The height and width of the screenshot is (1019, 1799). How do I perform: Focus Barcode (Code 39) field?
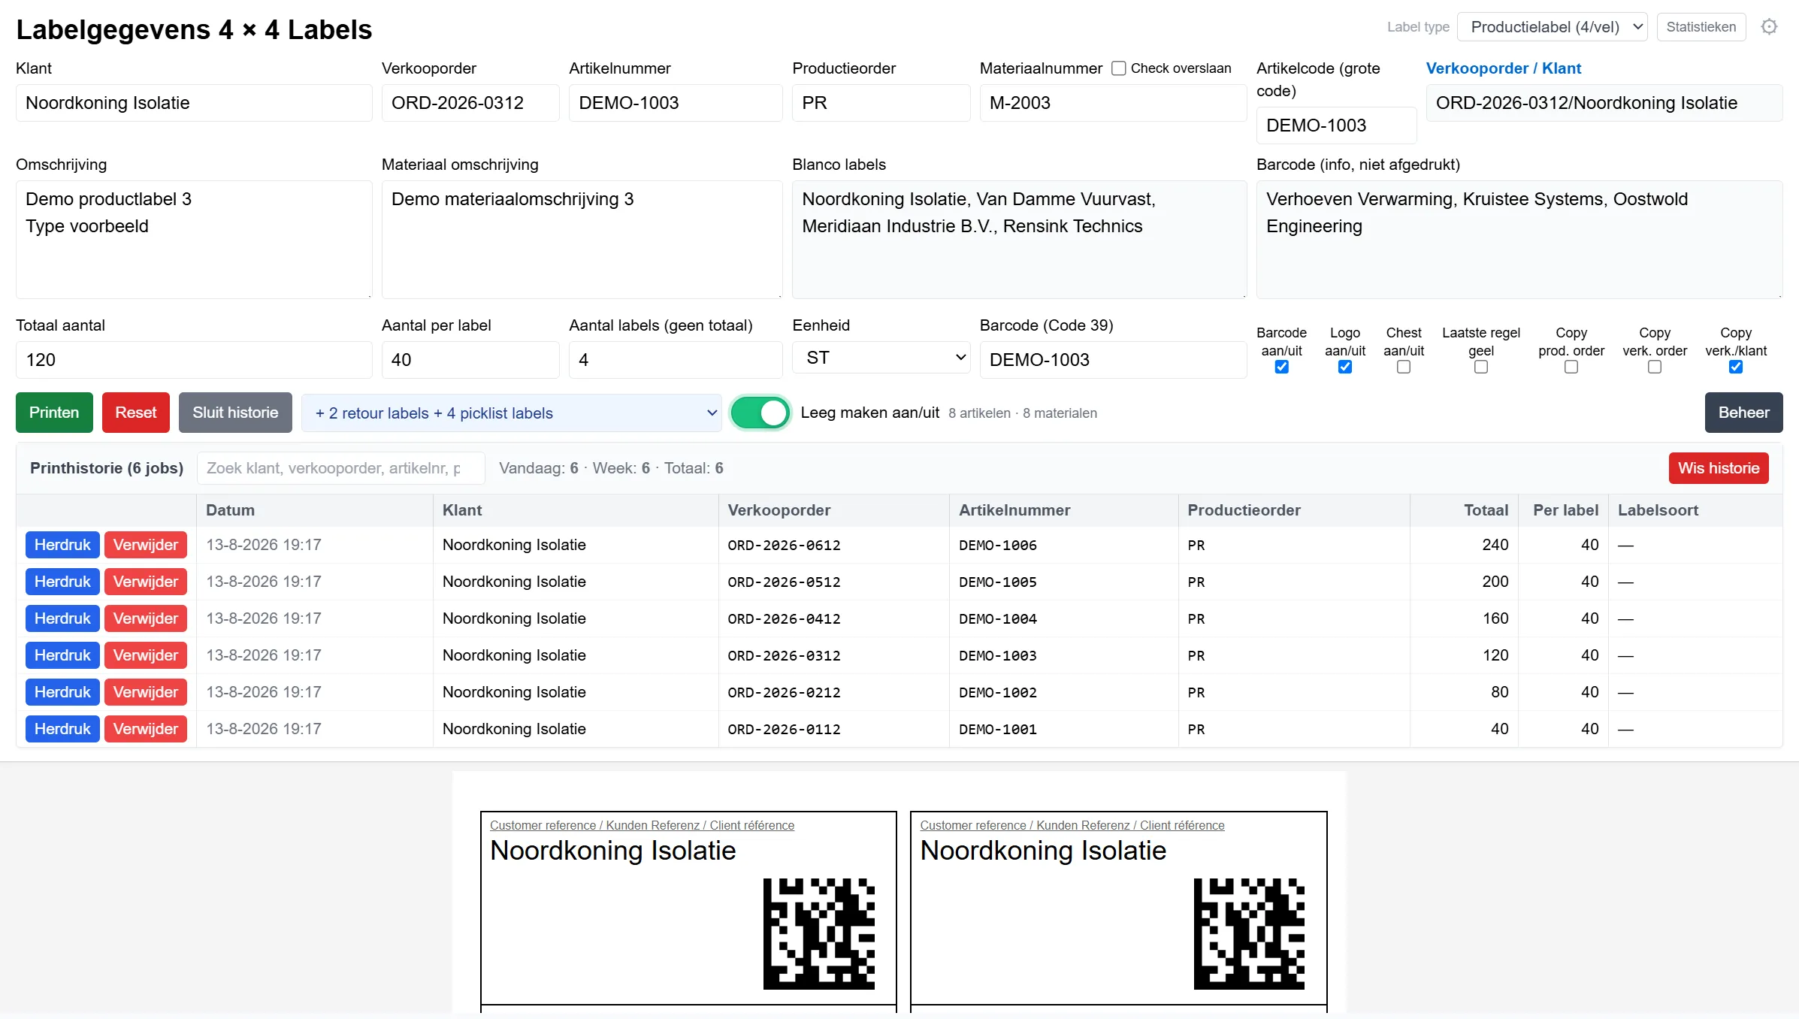tap(1114, 360)
